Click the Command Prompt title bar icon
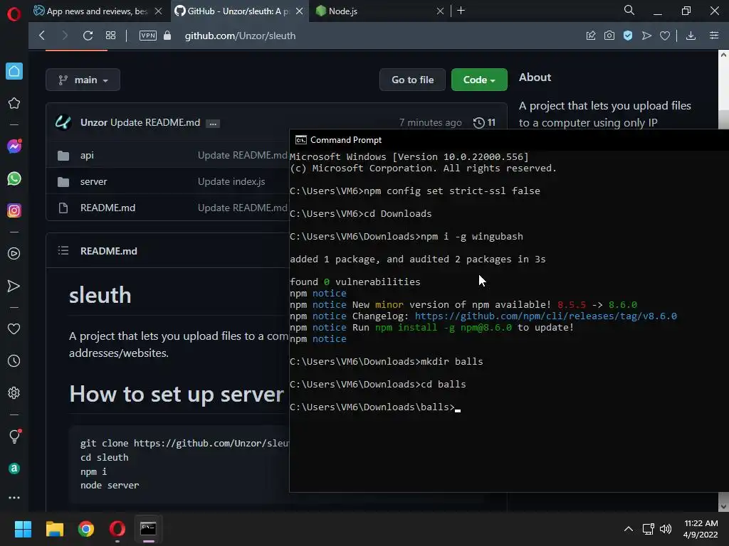The width and height of the screenshot is (729, 546). (x=301, y=140)
